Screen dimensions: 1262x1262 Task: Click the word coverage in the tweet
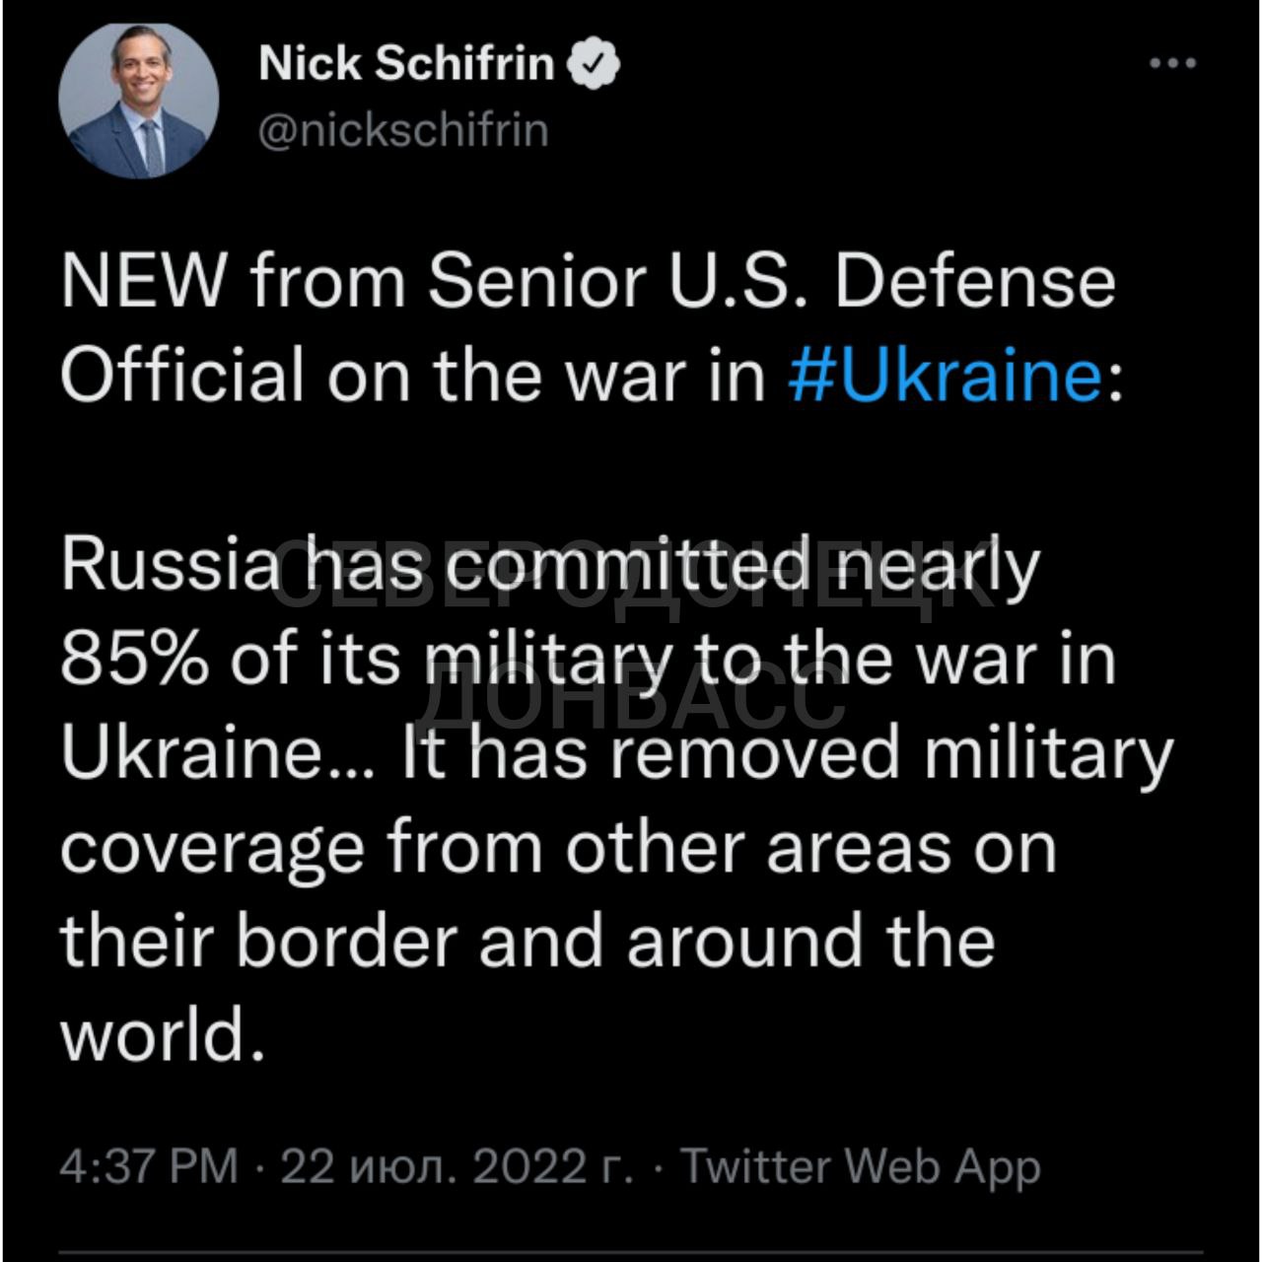(212, 847)
